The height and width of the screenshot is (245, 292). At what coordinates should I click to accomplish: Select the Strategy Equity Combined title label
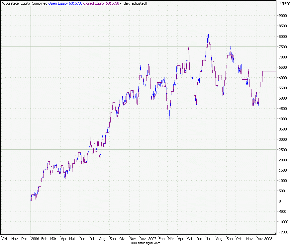click(x=27, y=3)
